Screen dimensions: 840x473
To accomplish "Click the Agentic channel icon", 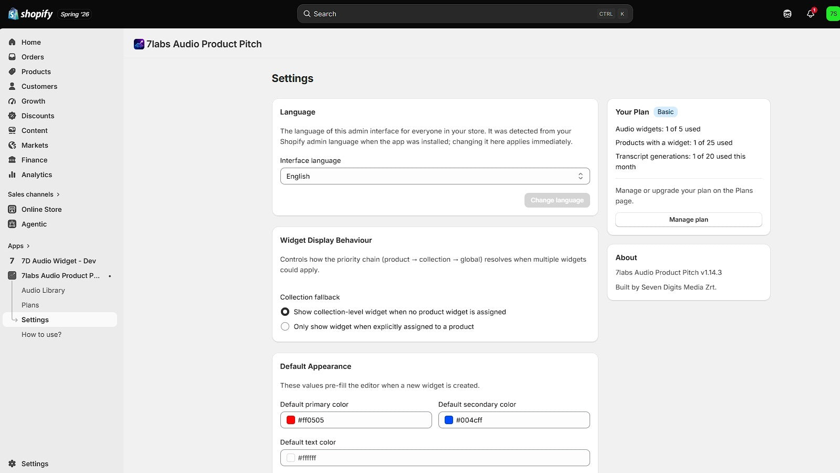I will [12, 224].
